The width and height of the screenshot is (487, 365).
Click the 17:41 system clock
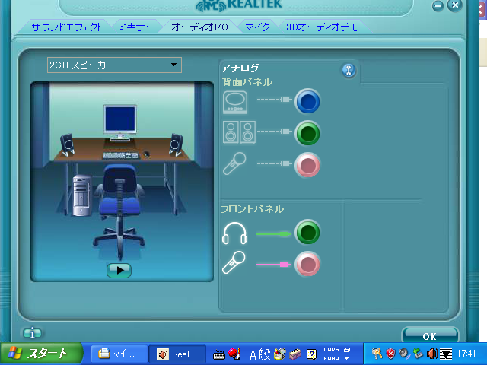click(466, 354)
